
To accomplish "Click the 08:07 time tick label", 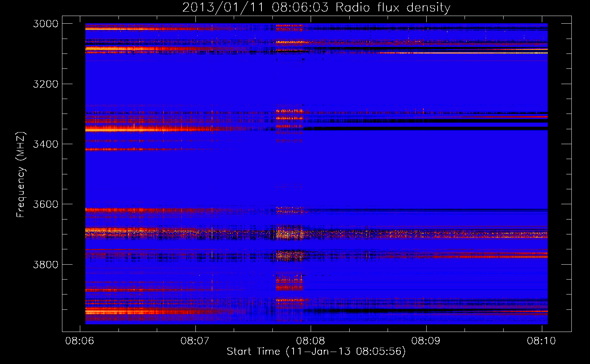I will pyautogui.click(x=195, y=341).
